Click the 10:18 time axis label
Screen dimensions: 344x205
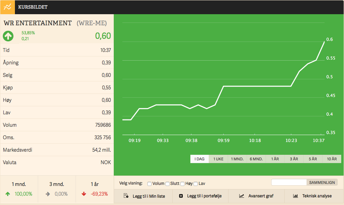point(255,140)
